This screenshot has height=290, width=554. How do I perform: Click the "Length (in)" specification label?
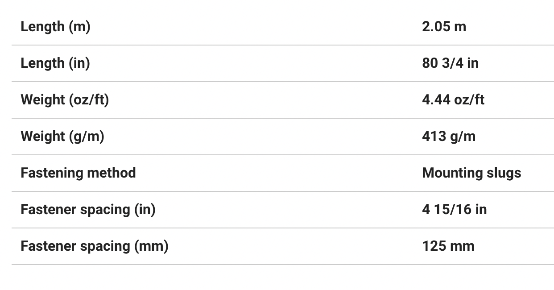click(55, 63)
